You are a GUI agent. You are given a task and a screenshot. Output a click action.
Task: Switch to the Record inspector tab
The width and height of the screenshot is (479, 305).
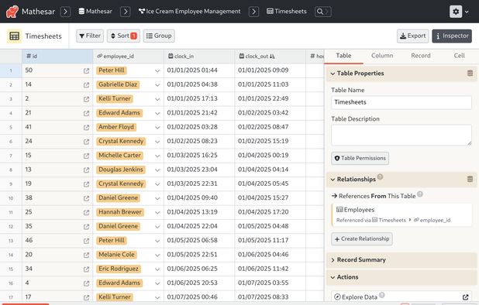tap(421, 56)
